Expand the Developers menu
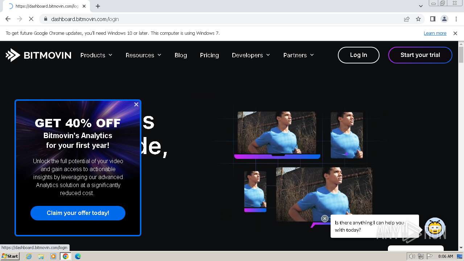The height and width of the screenshot is (261, 464). [251, 55]
